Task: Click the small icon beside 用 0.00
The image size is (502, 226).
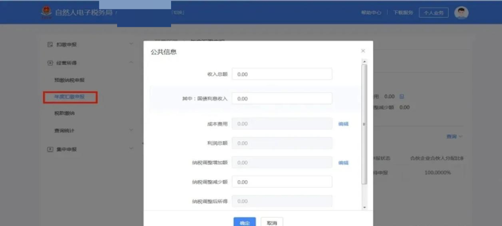Action: [x=402, y=96]
